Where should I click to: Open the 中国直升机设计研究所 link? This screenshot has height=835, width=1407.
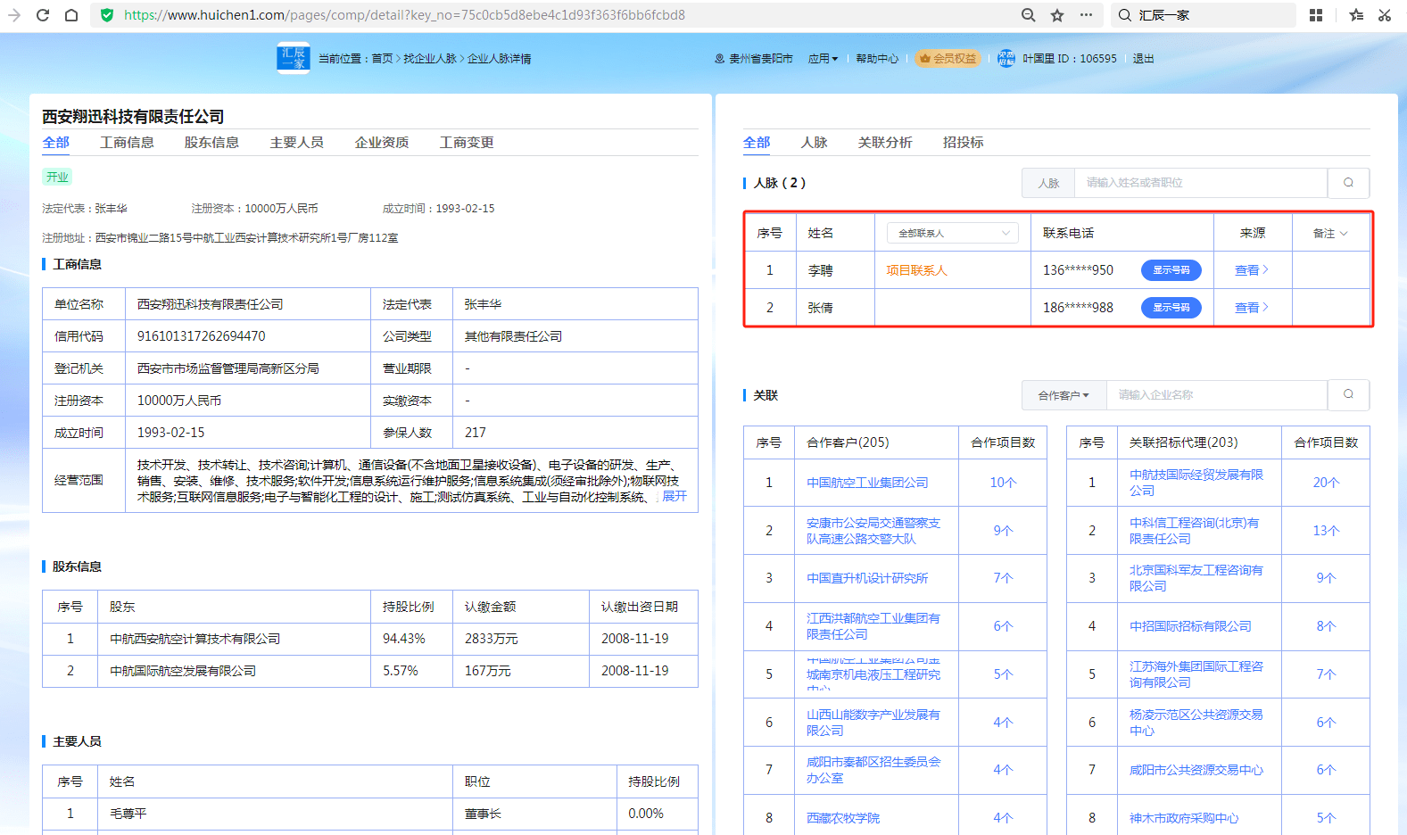click(867, 578)
